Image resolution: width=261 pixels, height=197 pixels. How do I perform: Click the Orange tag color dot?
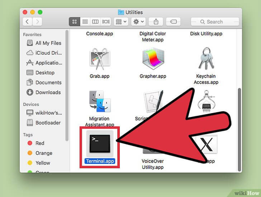(x=30, y=153)
